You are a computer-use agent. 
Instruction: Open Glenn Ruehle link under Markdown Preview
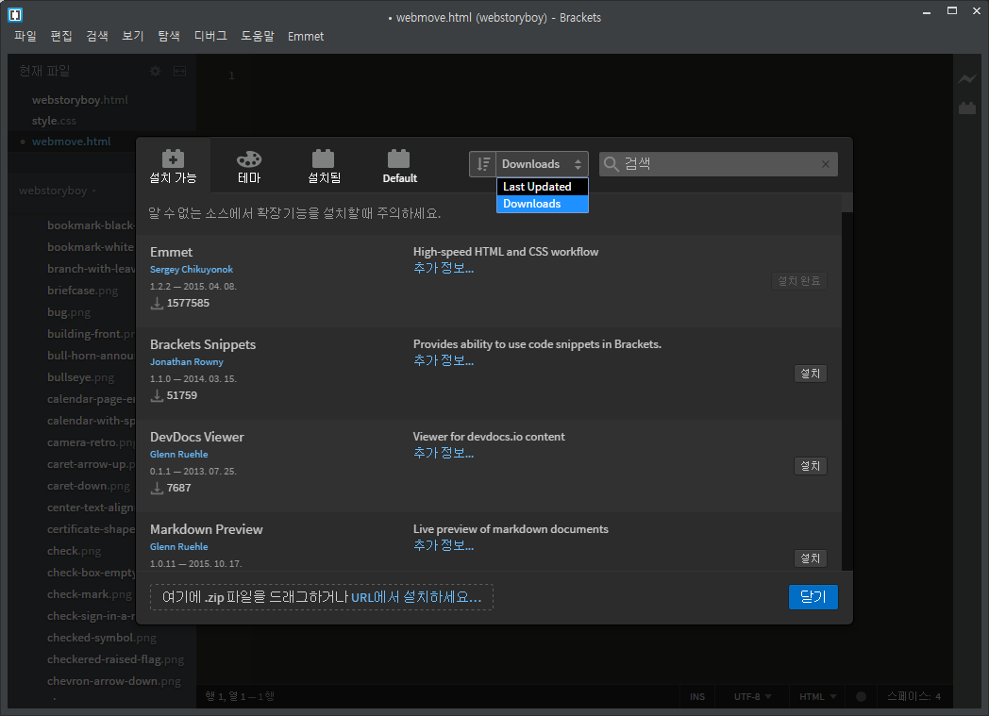179,546
